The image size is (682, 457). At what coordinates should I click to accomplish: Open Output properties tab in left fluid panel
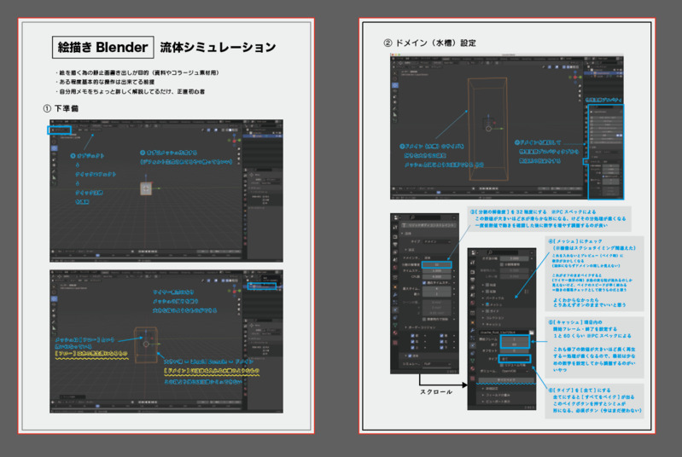(x=395, y=245)
